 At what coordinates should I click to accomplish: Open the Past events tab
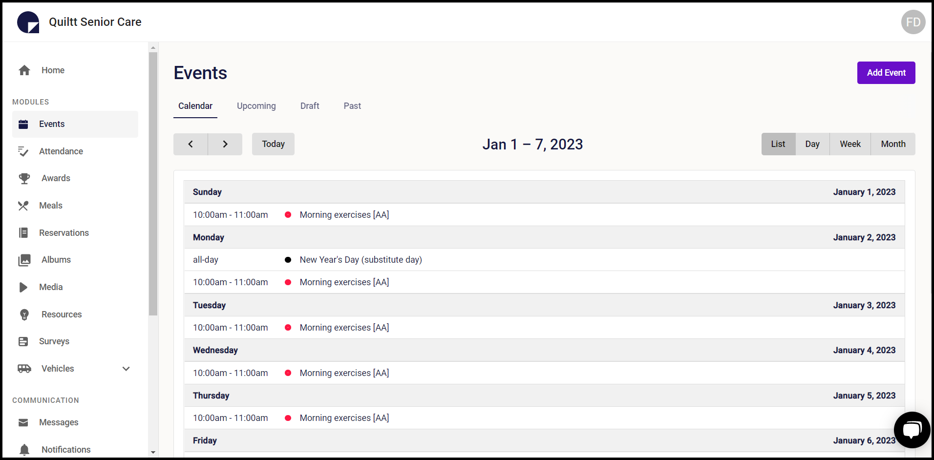coord(352,105)
